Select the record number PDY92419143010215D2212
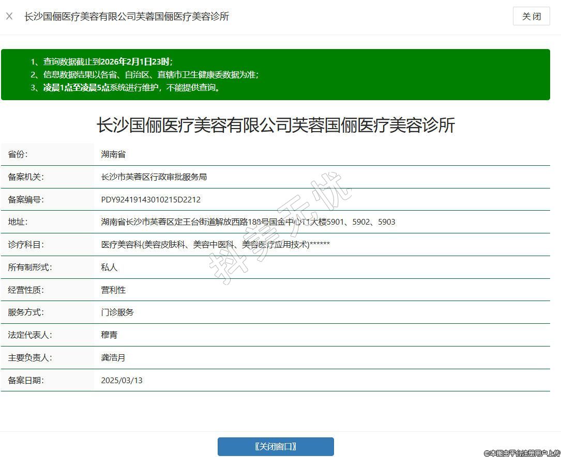Screen dimensions: 561x457 150,199
